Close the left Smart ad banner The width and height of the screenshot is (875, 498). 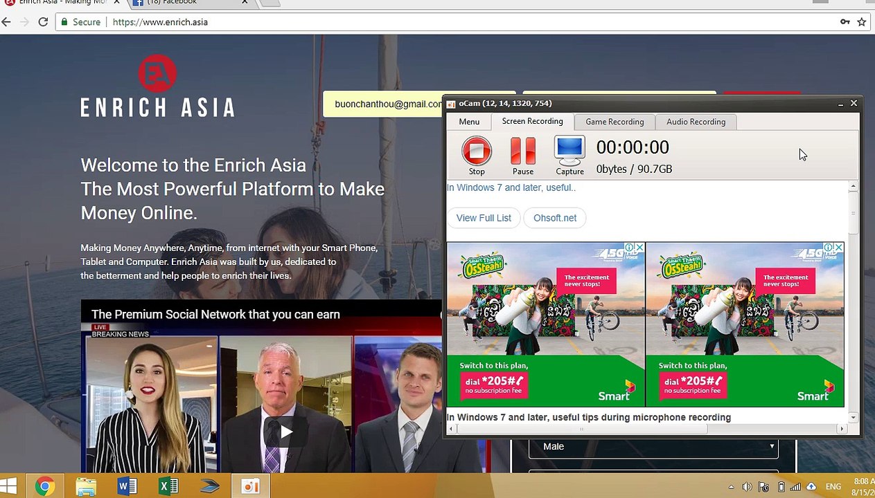pos(639,247)
